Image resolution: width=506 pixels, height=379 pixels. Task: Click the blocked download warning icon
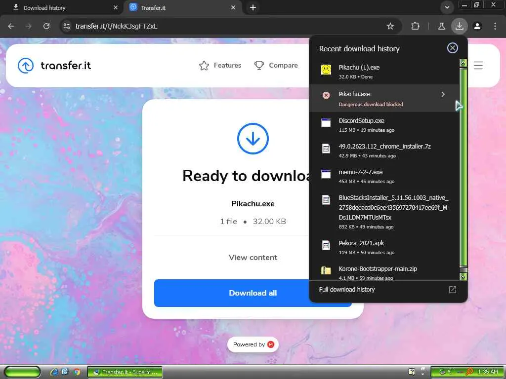click(326, 95)
